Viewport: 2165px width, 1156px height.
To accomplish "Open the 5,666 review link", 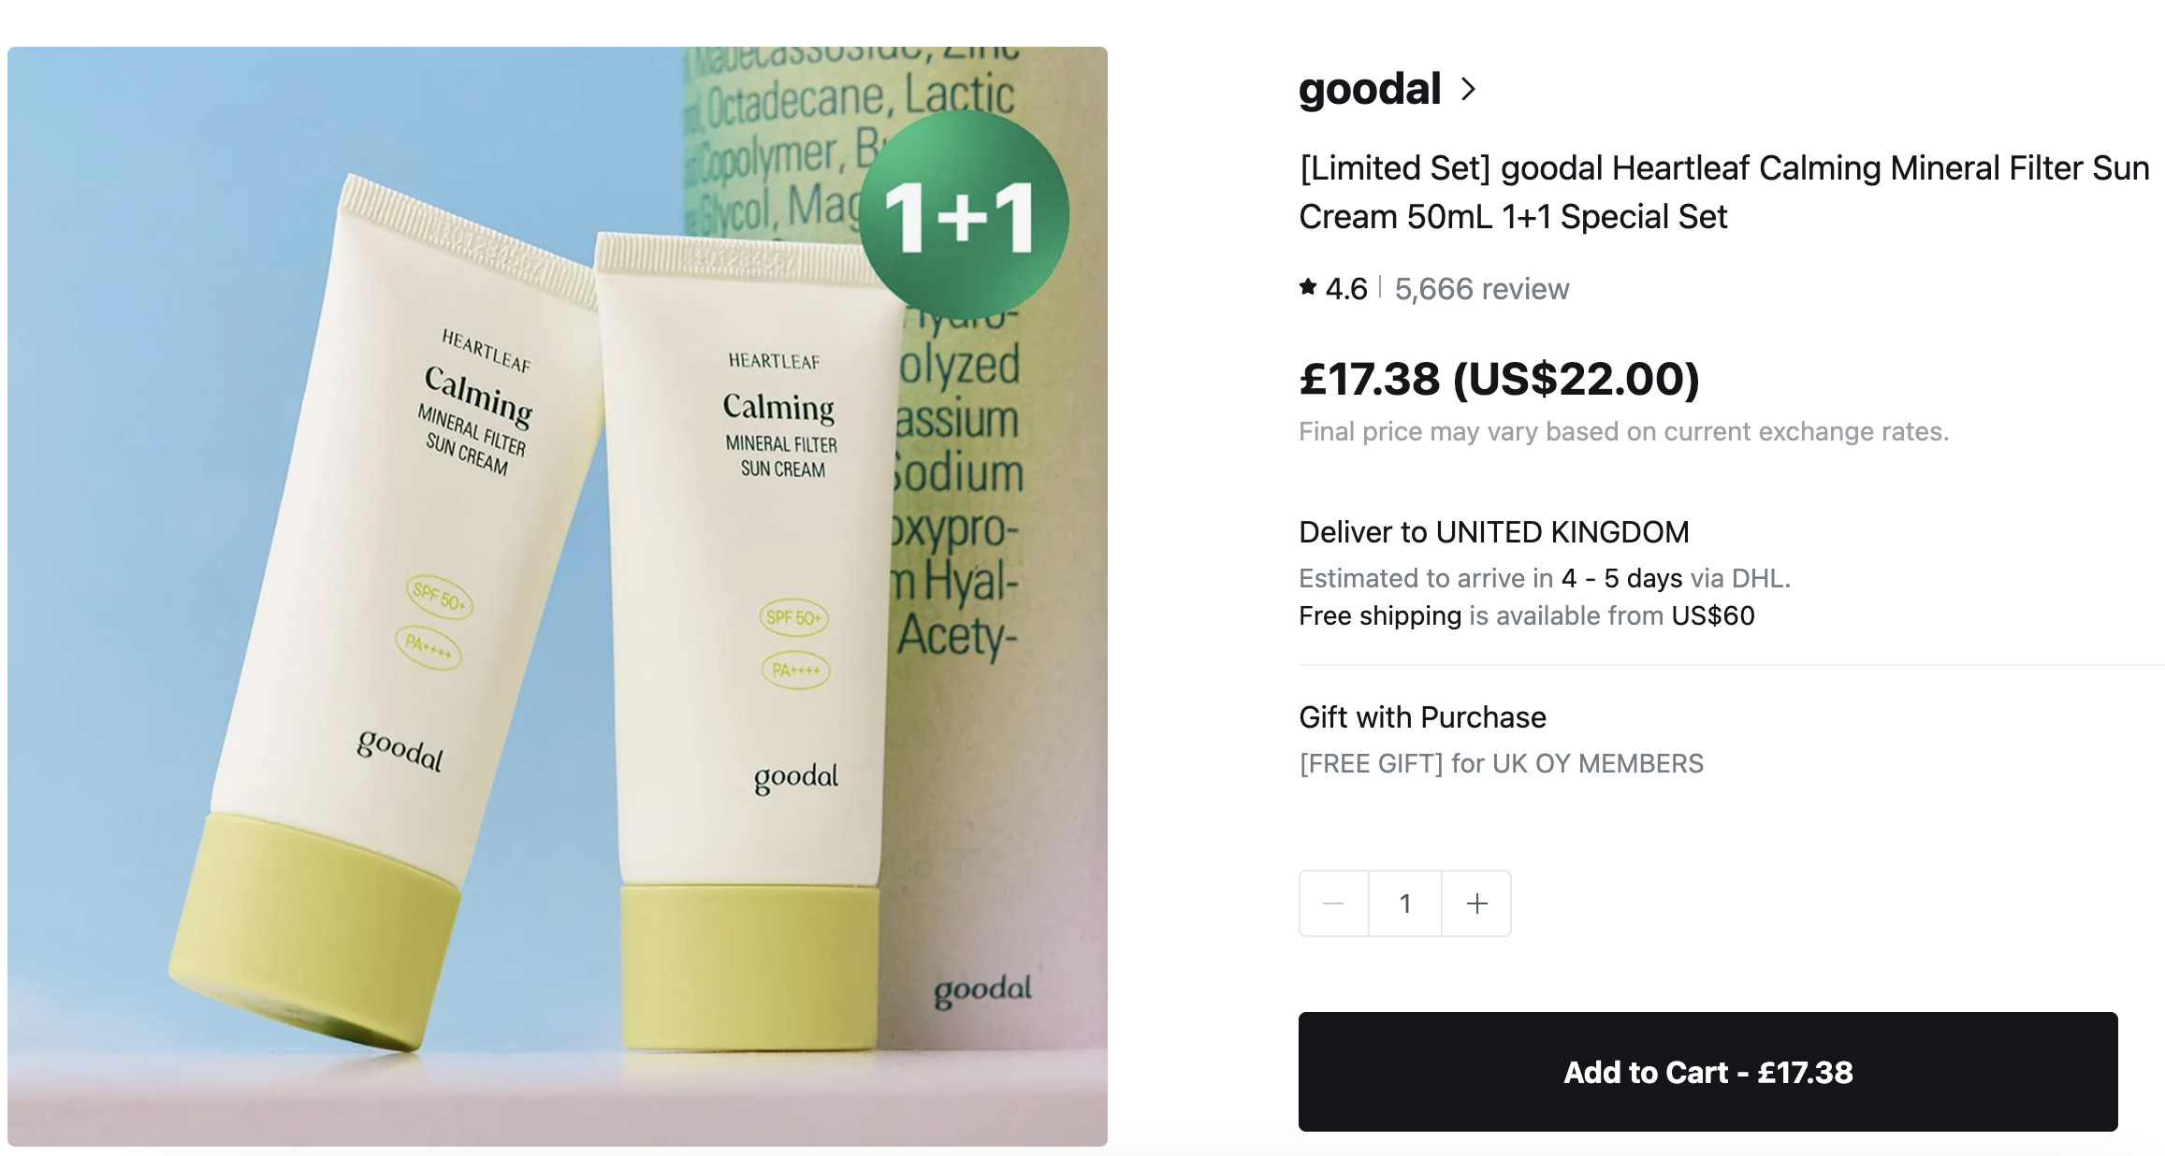I will point(1482,289).
